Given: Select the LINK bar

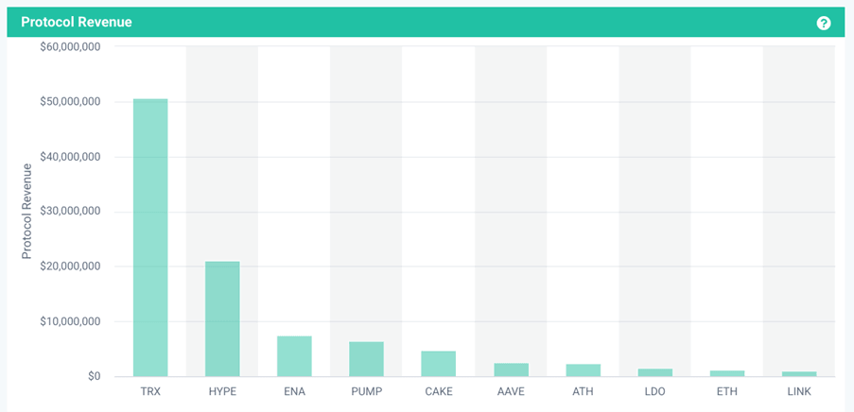Looking at the screenshot, I should (x=799, y=373).
